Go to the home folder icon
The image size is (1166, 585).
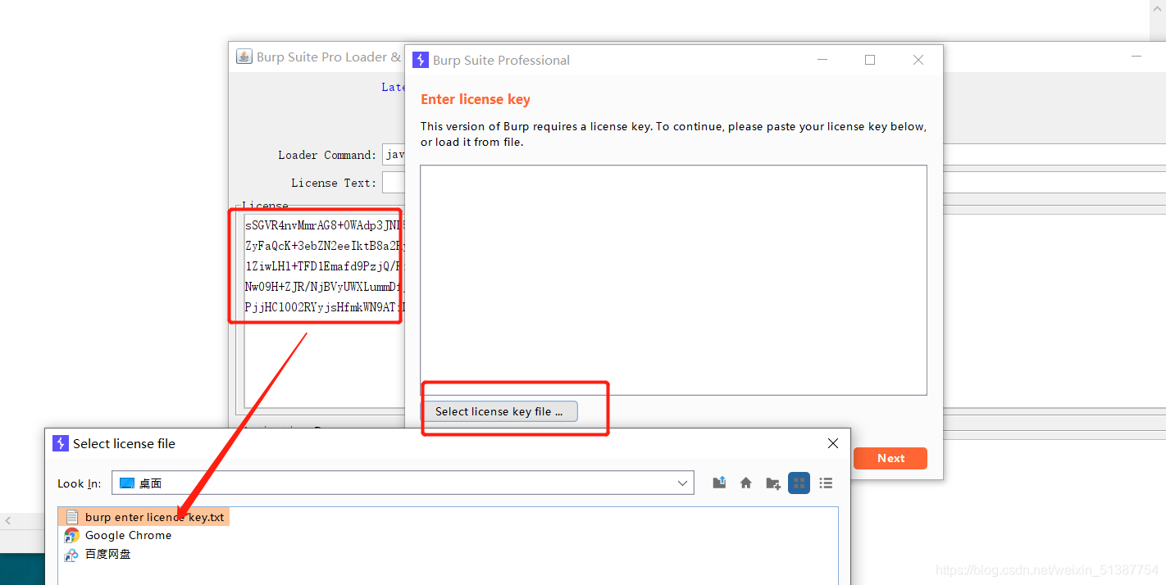coord(745,483)
